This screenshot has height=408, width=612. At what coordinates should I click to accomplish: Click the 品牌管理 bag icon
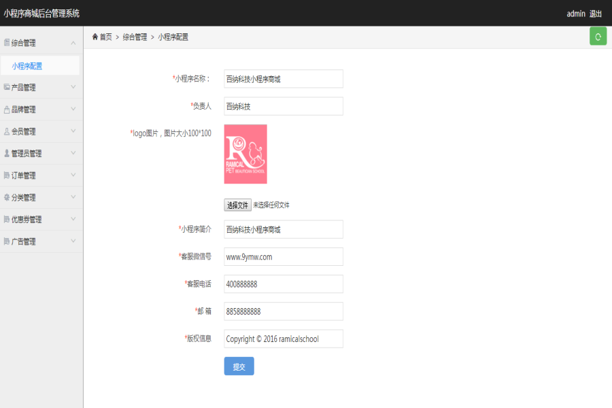pos(7,109)
